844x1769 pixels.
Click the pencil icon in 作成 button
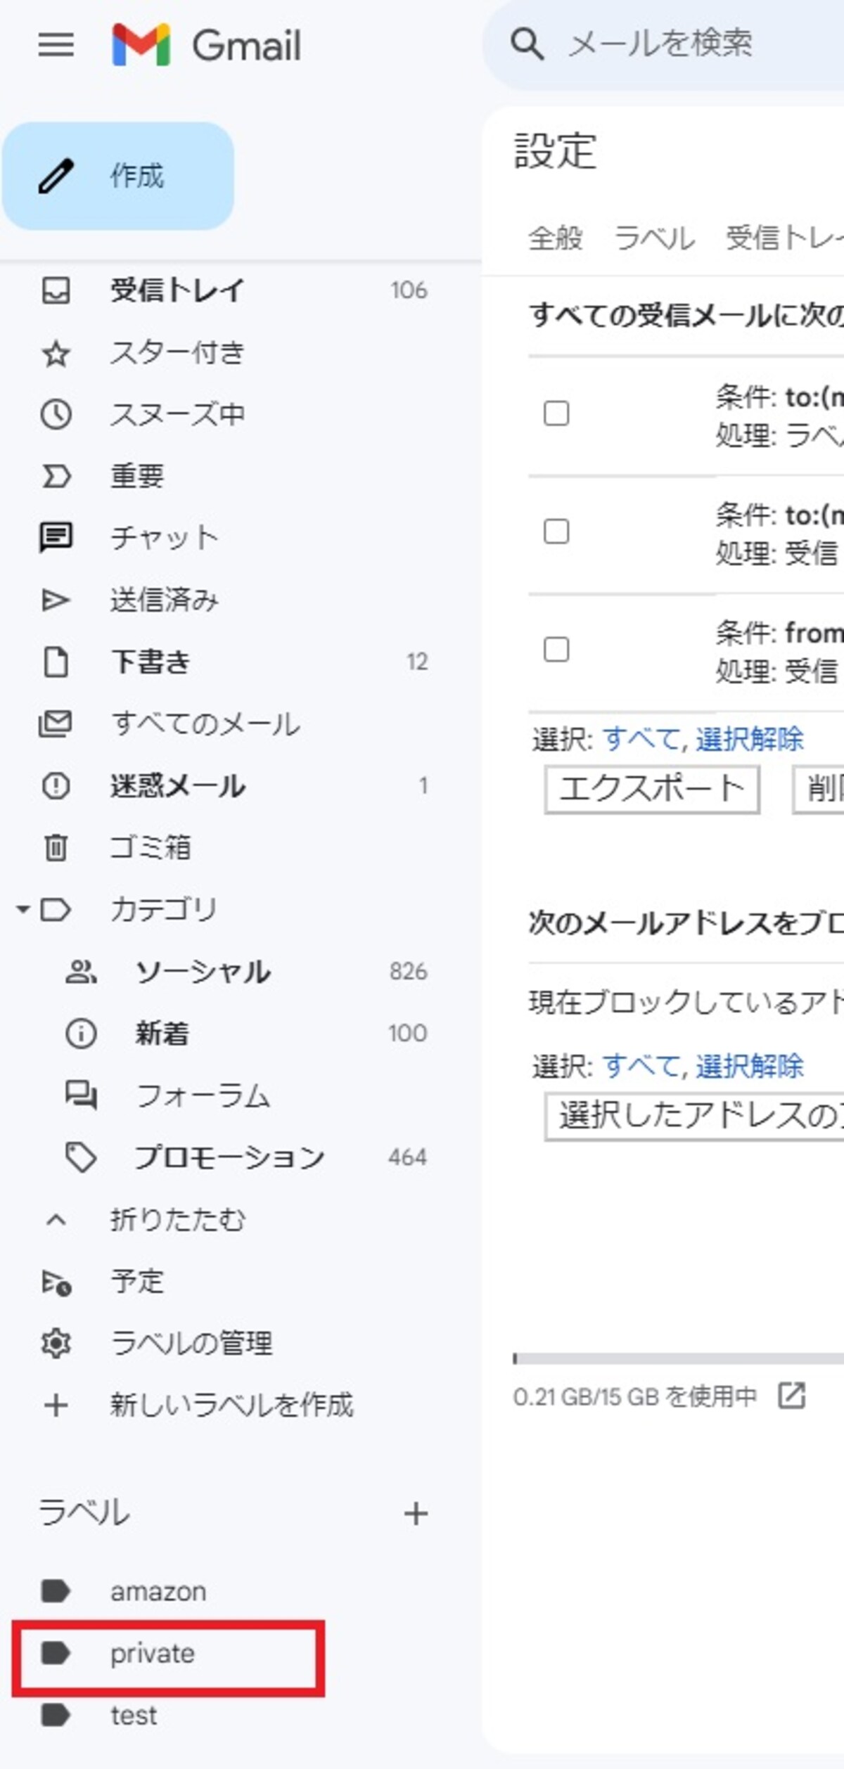[x=56, y=176]
